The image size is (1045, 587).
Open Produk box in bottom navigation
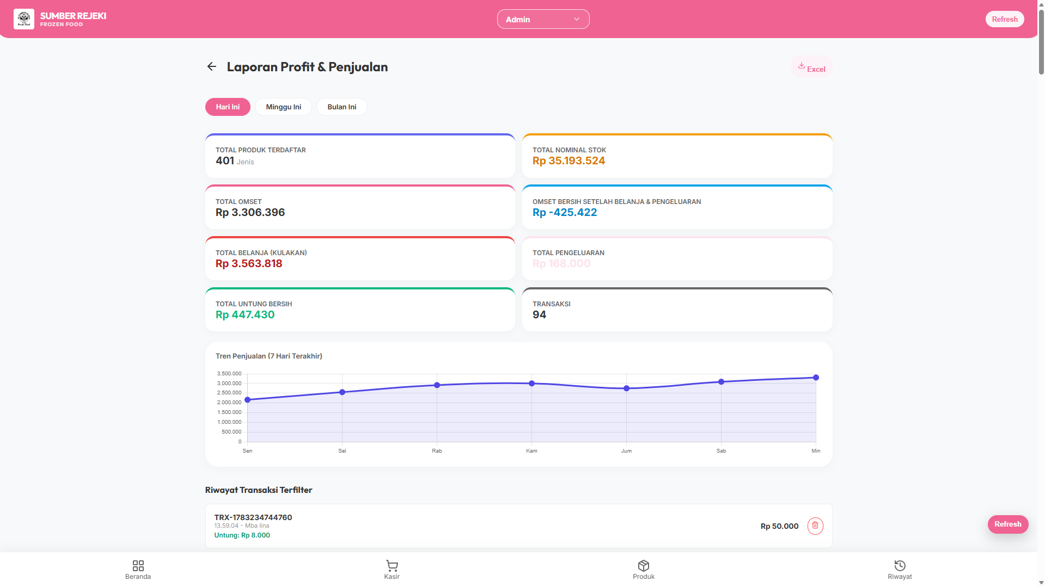[644, 570]
